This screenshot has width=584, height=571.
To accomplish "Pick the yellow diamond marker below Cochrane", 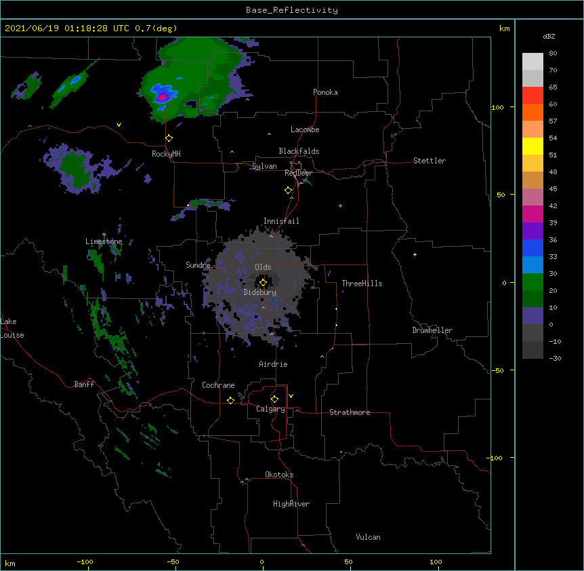I will tap(230, 400).
